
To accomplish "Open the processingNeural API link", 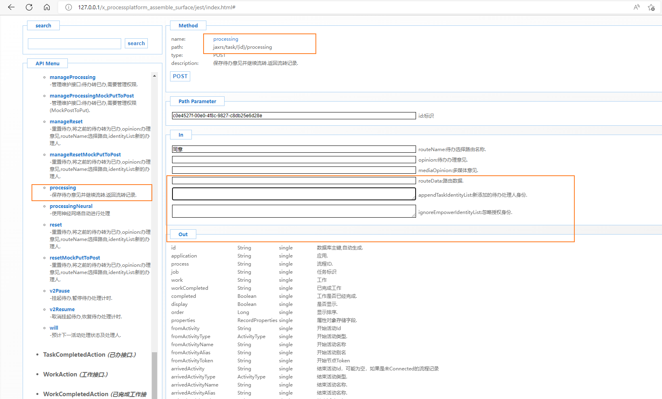I will [71, 206].
